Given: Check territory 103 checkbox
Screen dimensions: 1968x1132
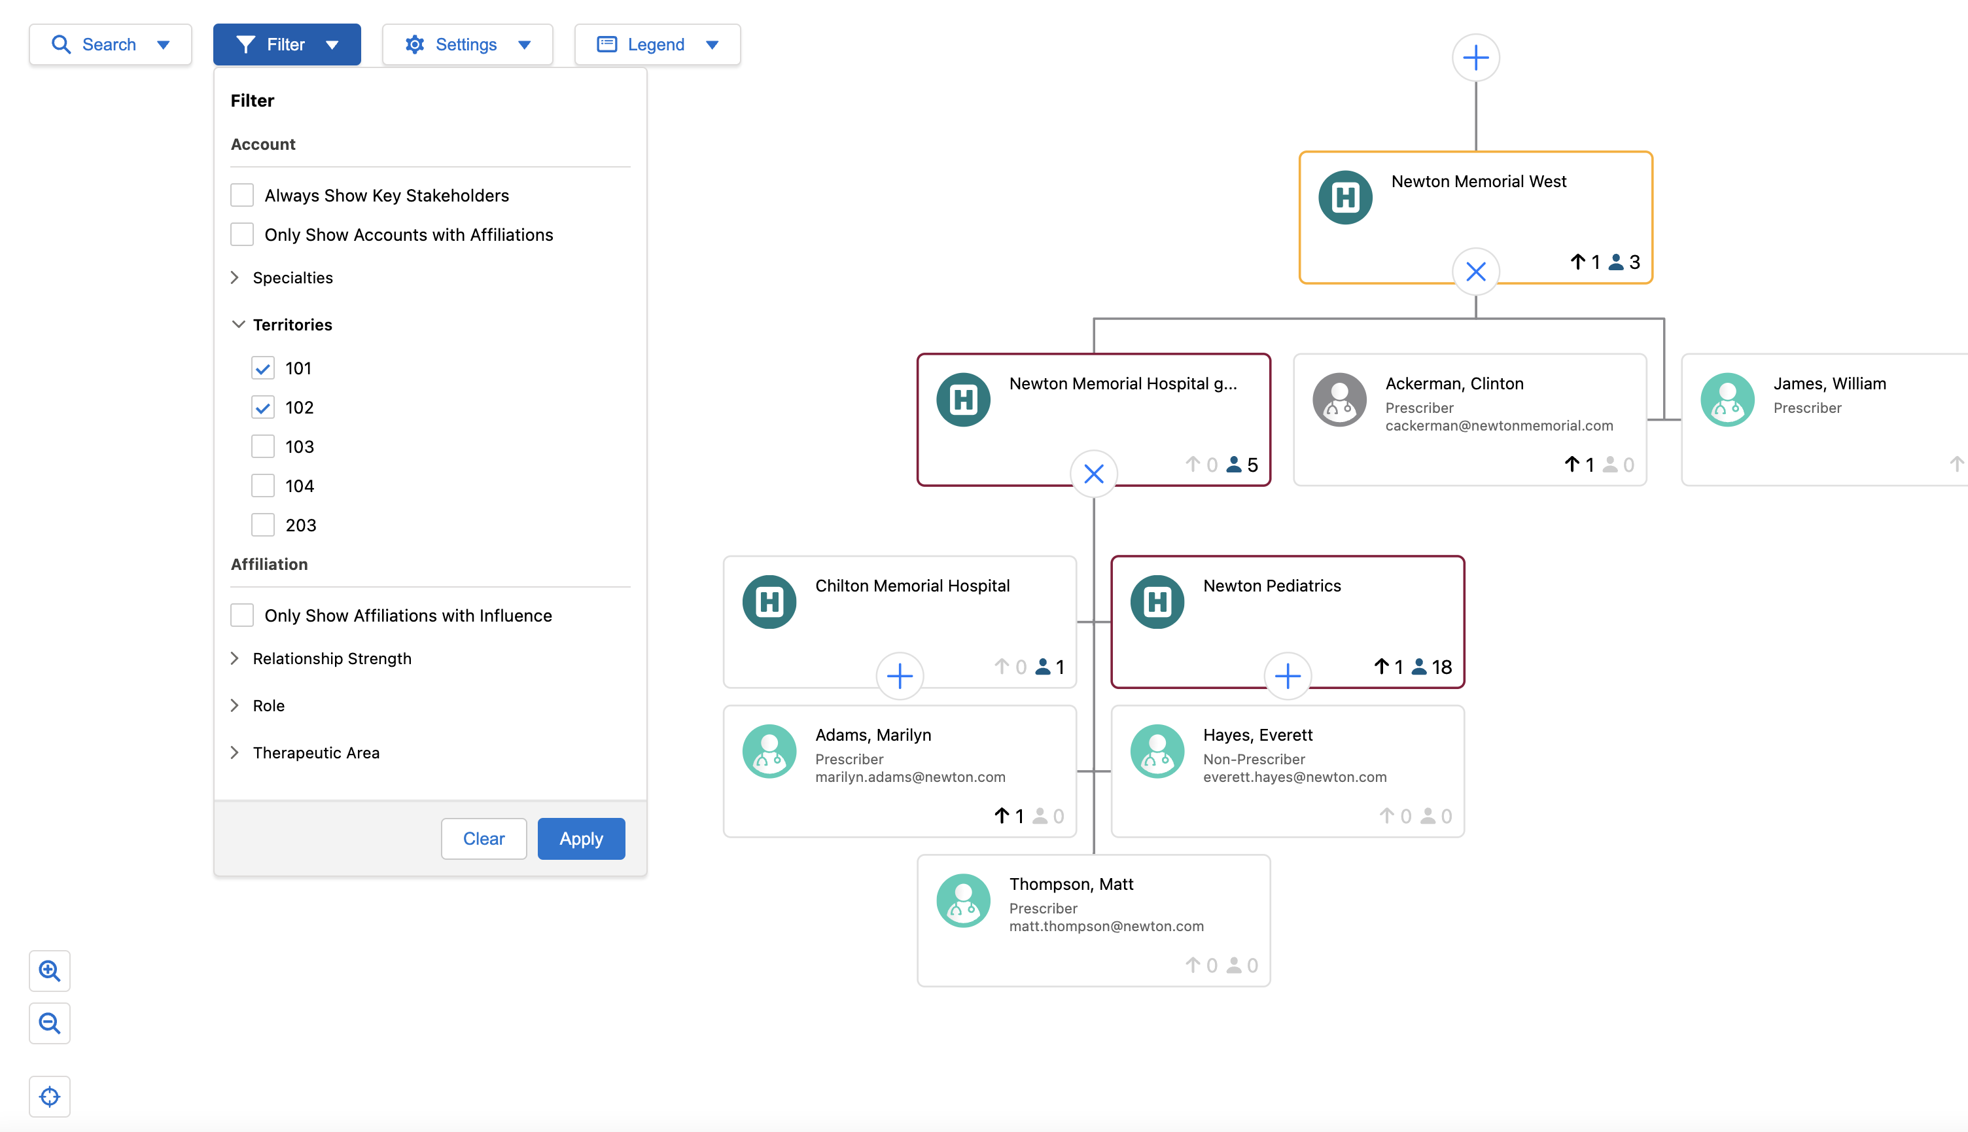Looking at the screenshot, I should point(263,446).
